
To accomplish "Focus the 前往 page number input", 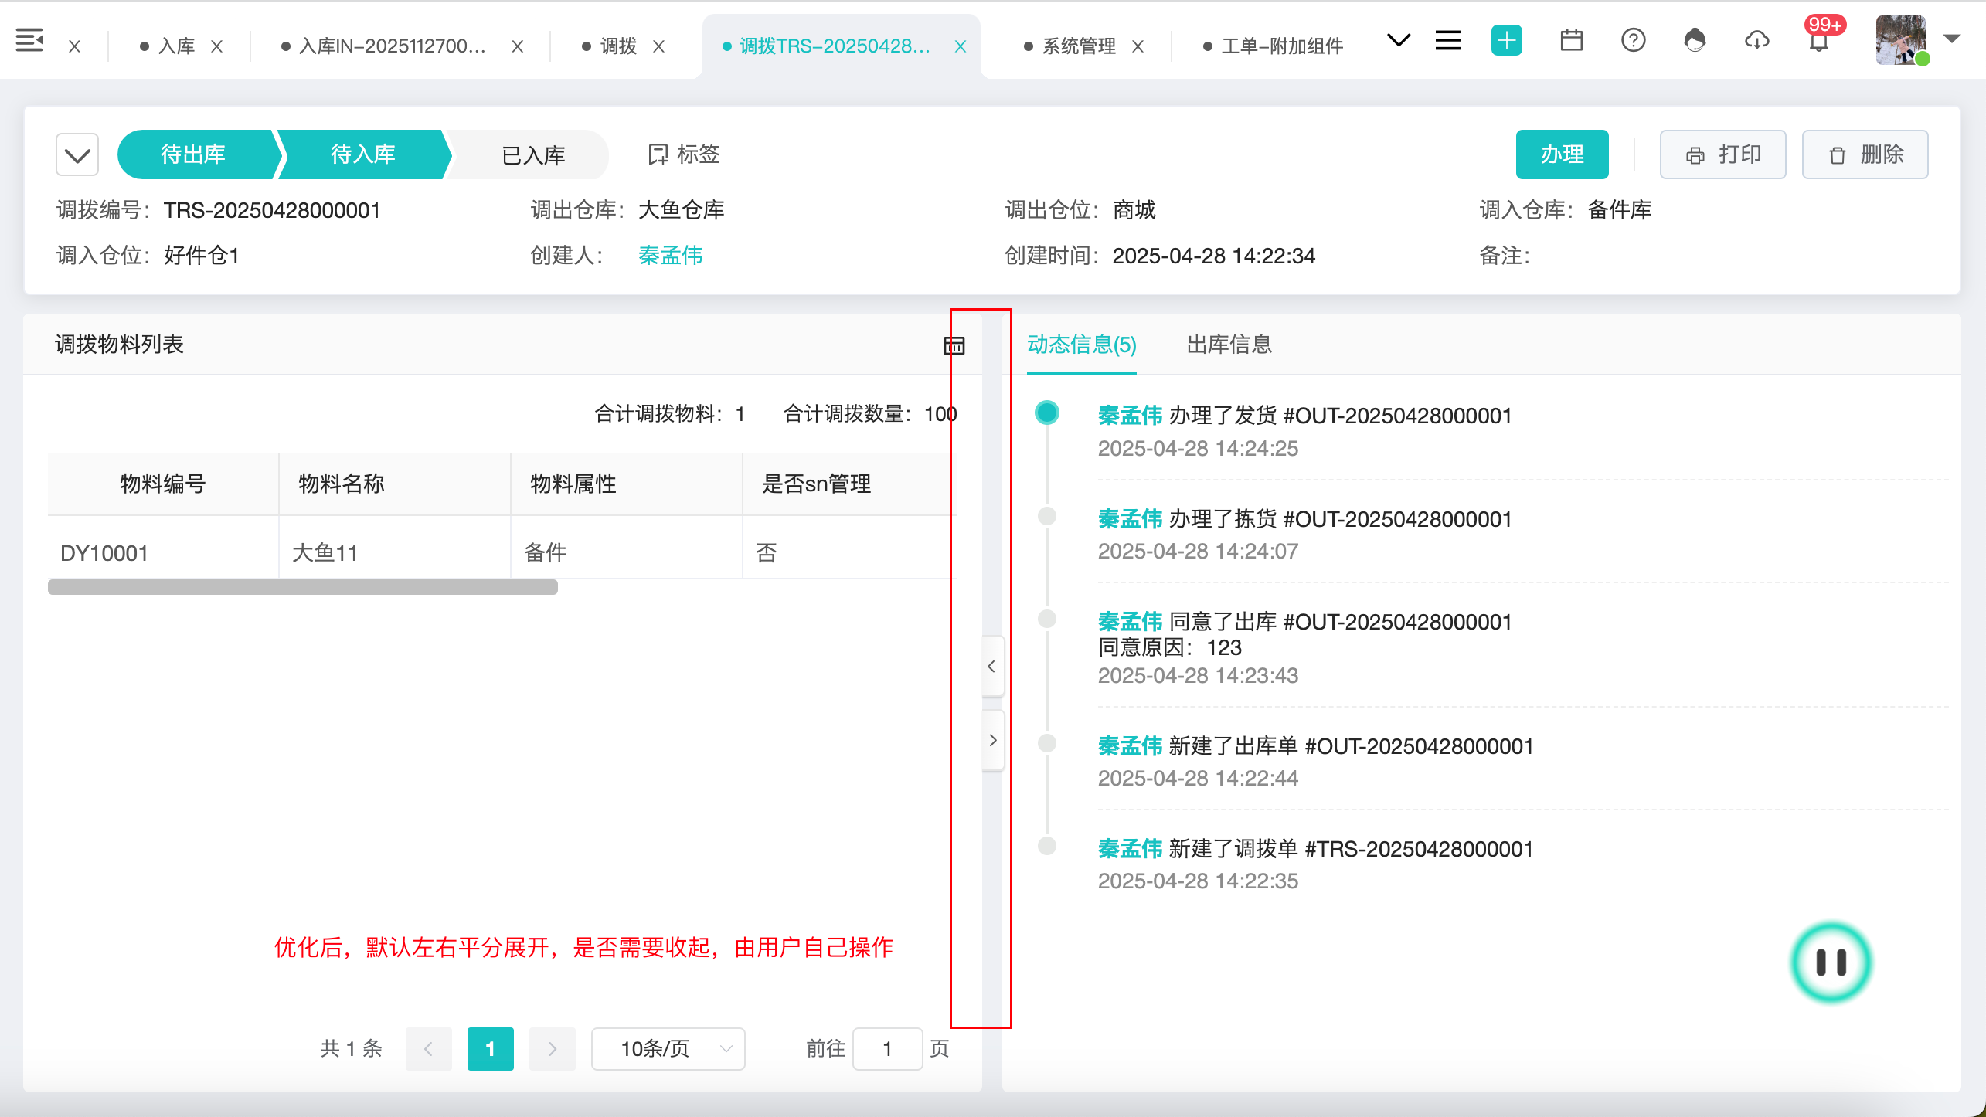I will (x=887, y=1048).
